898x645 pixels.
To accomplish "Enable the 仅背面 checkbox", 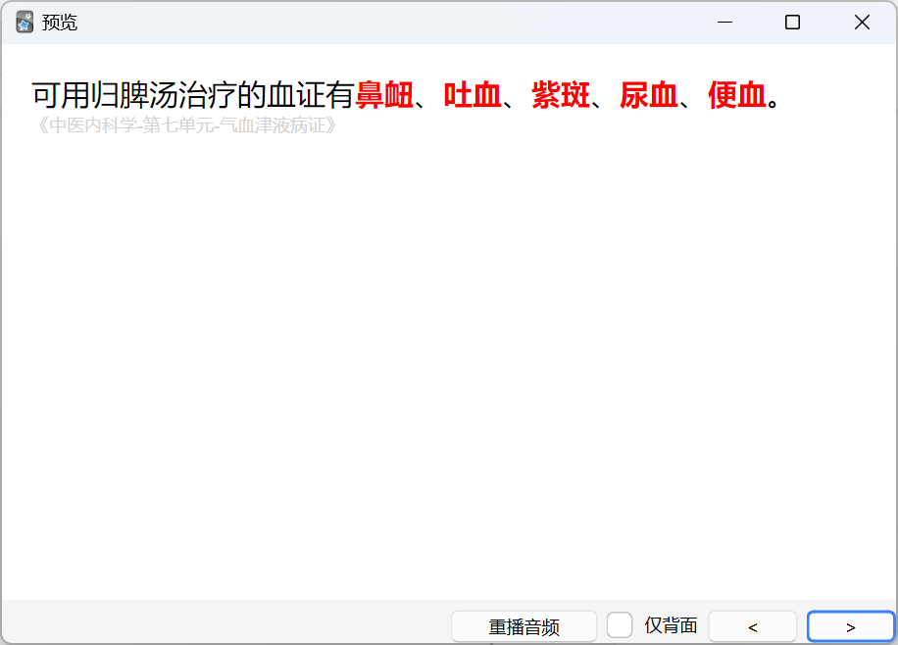I will tap(620, 625).
